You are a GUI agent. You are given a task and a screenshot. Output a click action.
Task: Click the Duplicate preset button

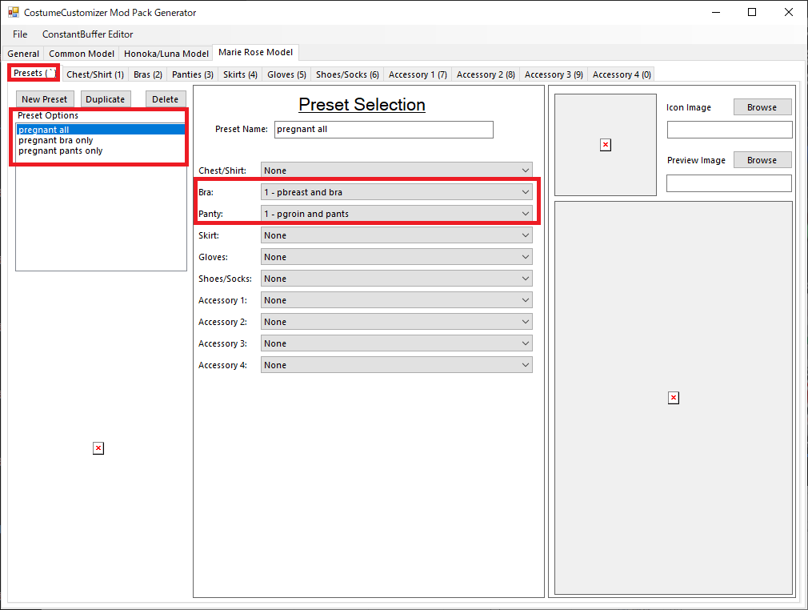point(105,99)
